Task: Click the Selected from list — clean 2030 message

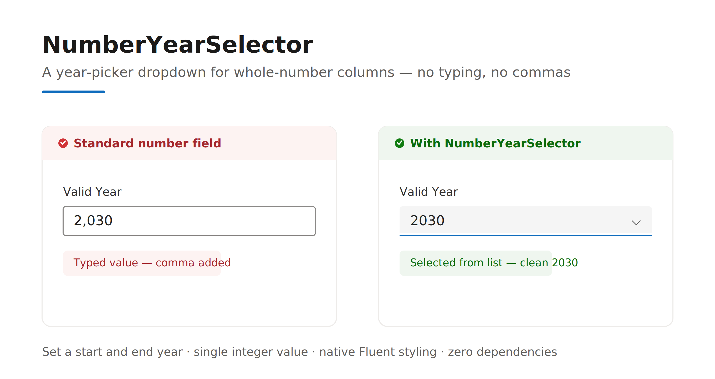Action: 494,263
